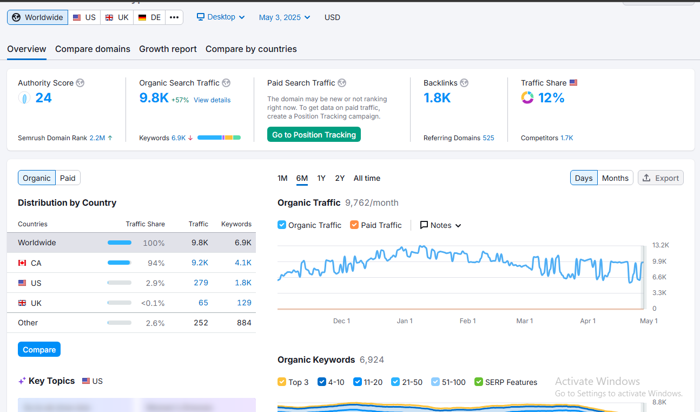Click the Organic Search Traffic info icon

coord(226,83)
